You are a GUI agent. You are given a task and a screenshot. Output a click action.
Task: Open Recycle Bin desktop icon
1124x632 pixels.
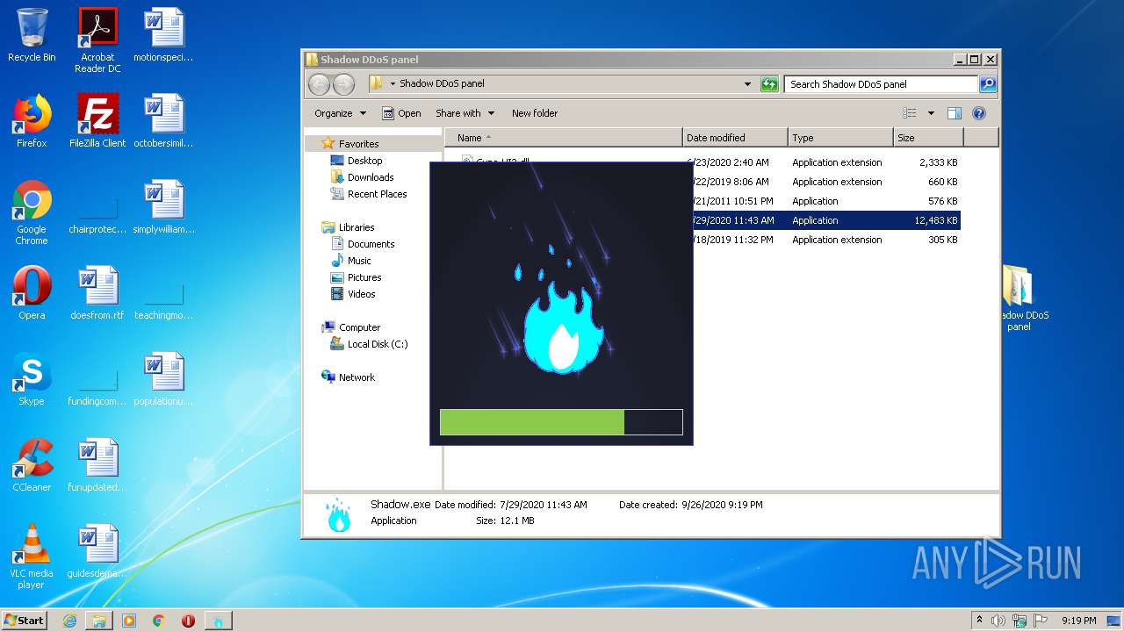point(32,35)
